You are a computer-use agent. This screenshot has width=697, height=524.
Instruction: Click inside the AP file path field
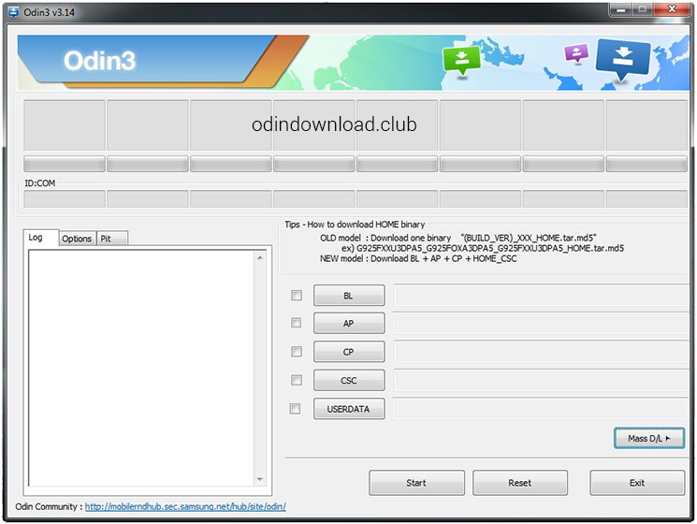click(x=541, y=323)
